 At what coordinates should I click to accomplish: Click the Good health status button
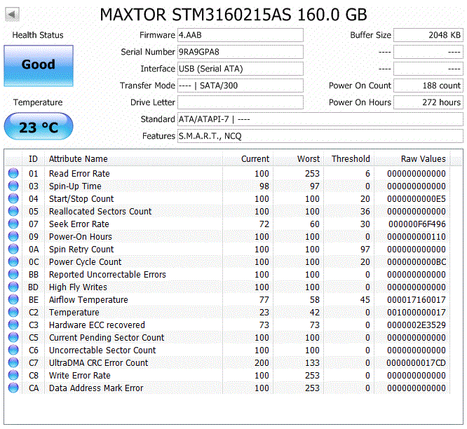click(x=38, y=65)
